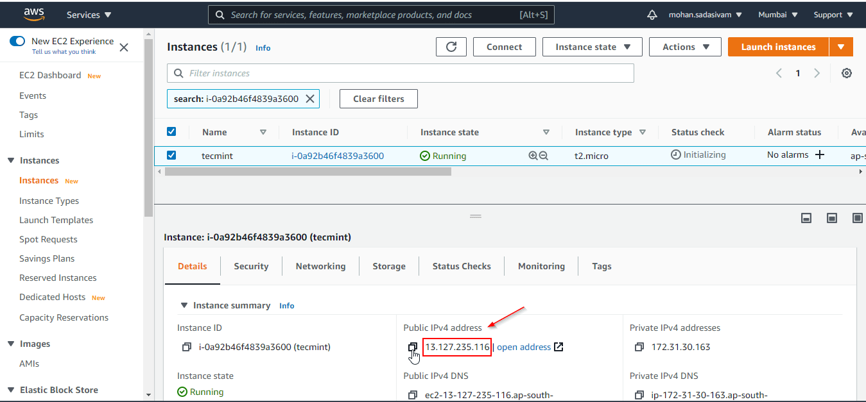Toggle the New EC2 Experience switch
Screen dimensions: 866x402
click(x=18, y=41)
